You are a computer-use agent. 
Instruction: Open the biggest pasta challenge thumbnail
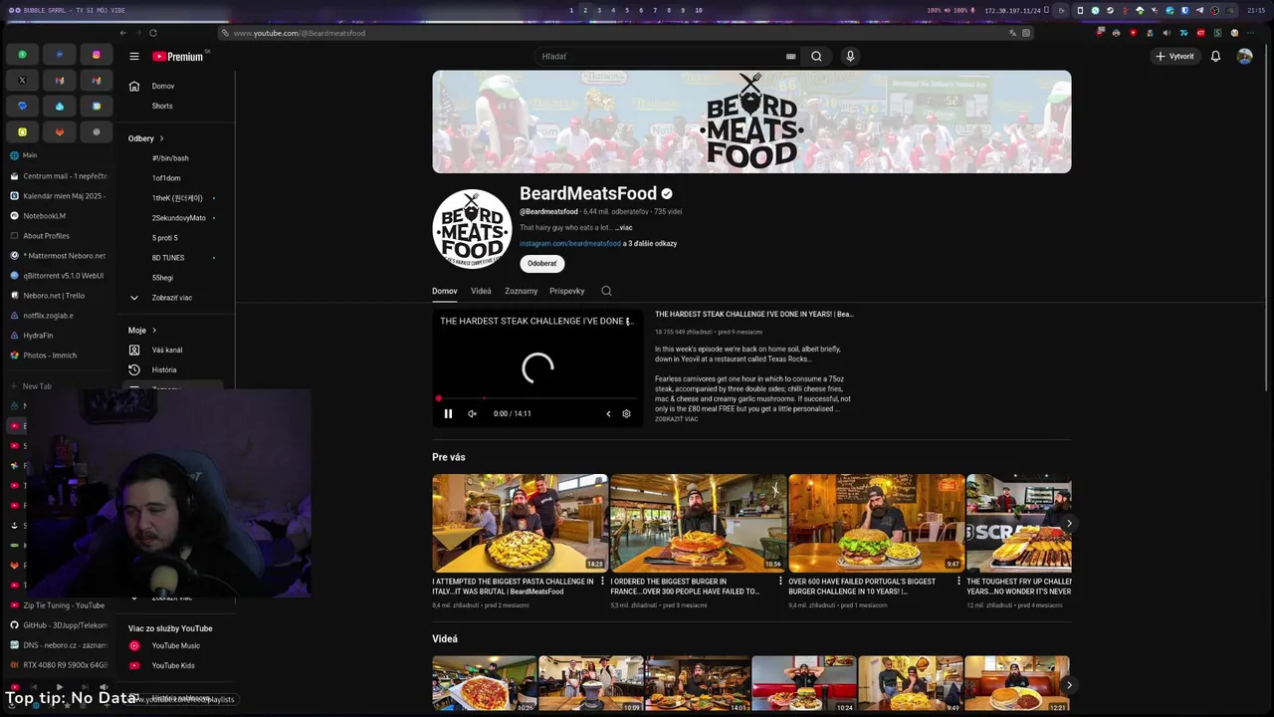click(520, 522)
